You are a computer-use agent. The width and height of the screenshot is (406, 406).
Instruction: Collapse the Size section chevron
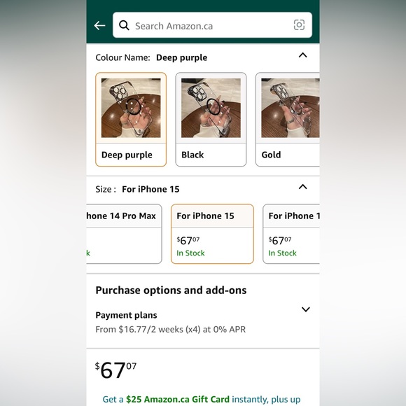coord(302,187)
